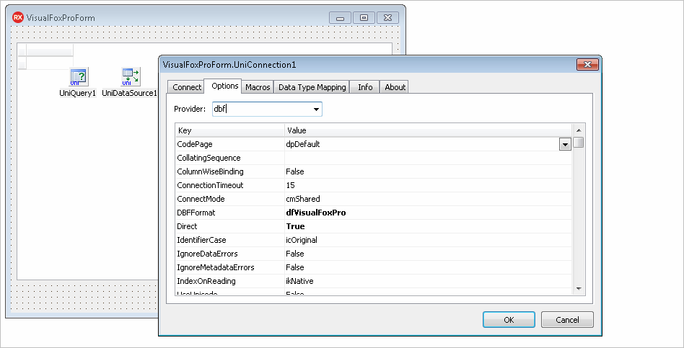
Task: Click the VisualFoxProForm.UniConnection1 dialog title
Action: coord(229,65)
